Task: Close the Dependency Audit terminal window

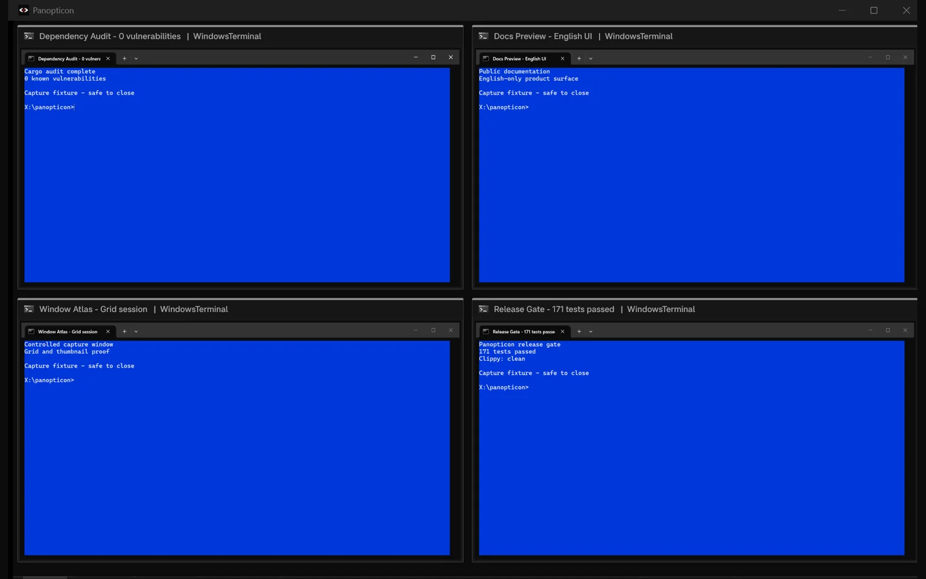Action: pos(451,57)
